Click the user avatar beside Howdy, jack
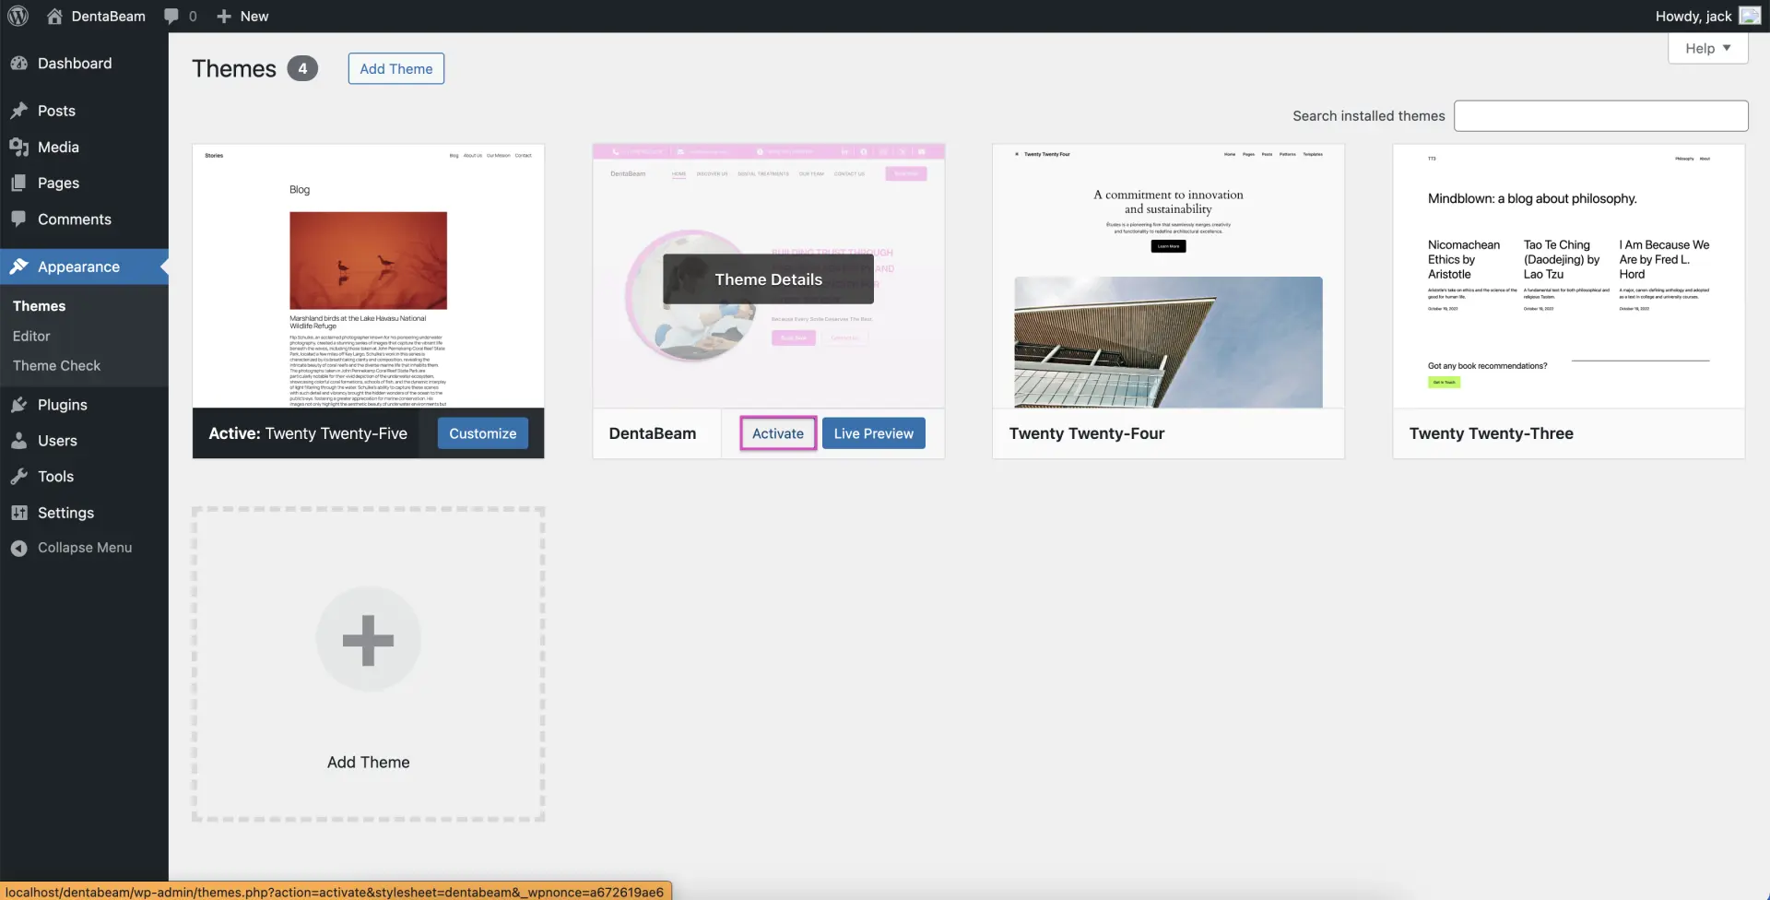Screen dimensions: 1770x900 (1750, 16)
